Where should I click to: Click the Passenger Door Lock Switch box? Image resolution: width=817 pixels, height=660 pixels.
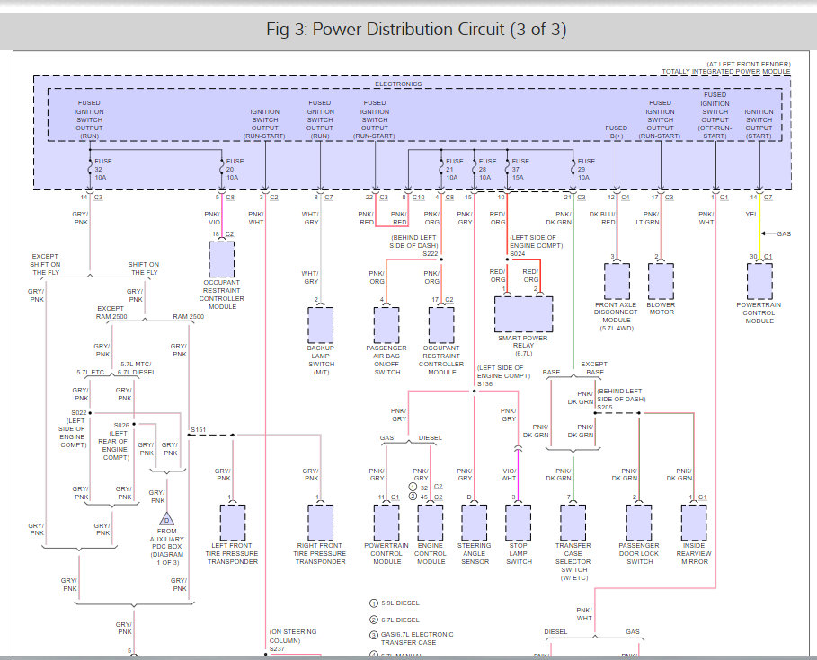(x=639, y=523)
